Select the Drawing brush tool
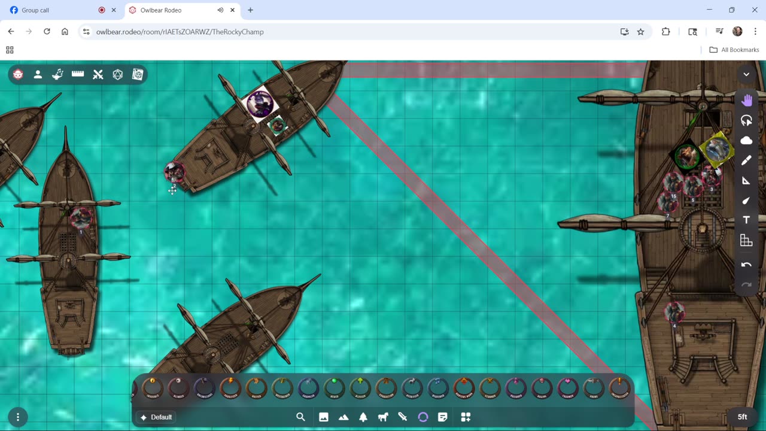 tap(746, 160)
